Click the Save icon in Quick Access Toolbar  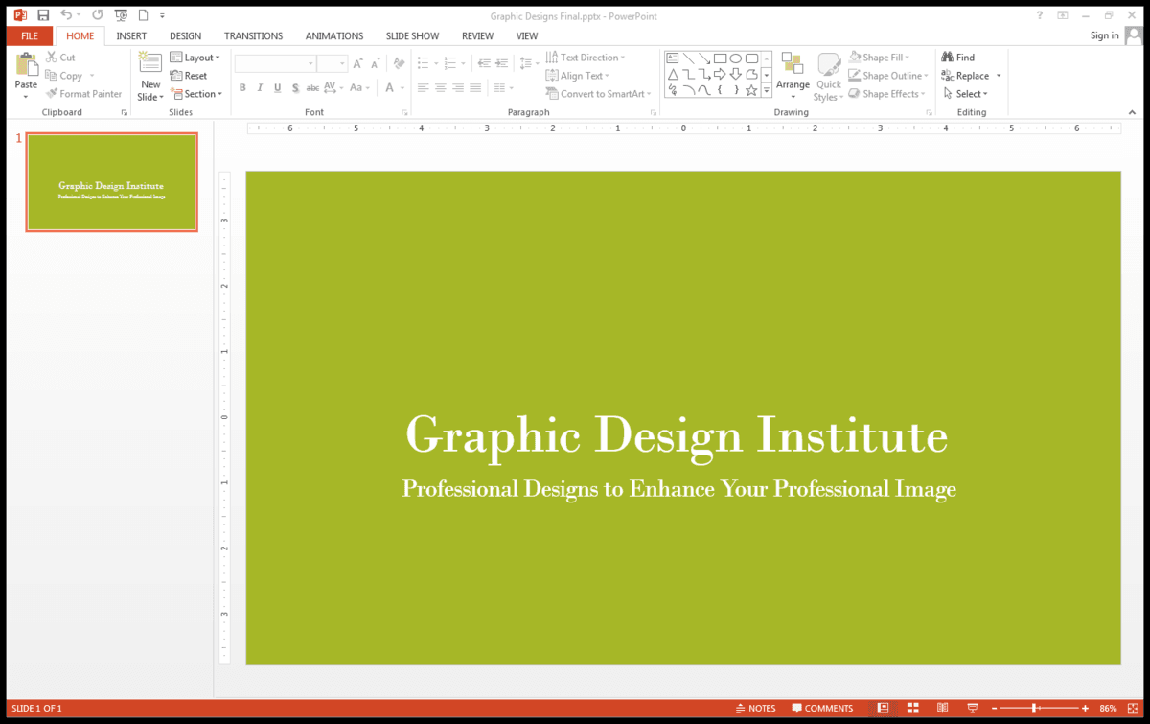point(43,15)
